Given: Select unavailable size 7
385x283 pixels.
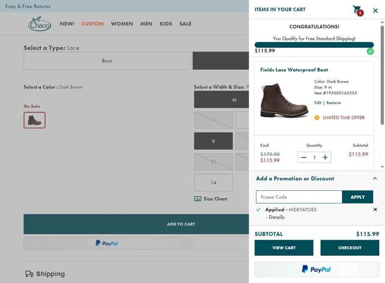Looking at the screenshot, I should pos(214,120).
